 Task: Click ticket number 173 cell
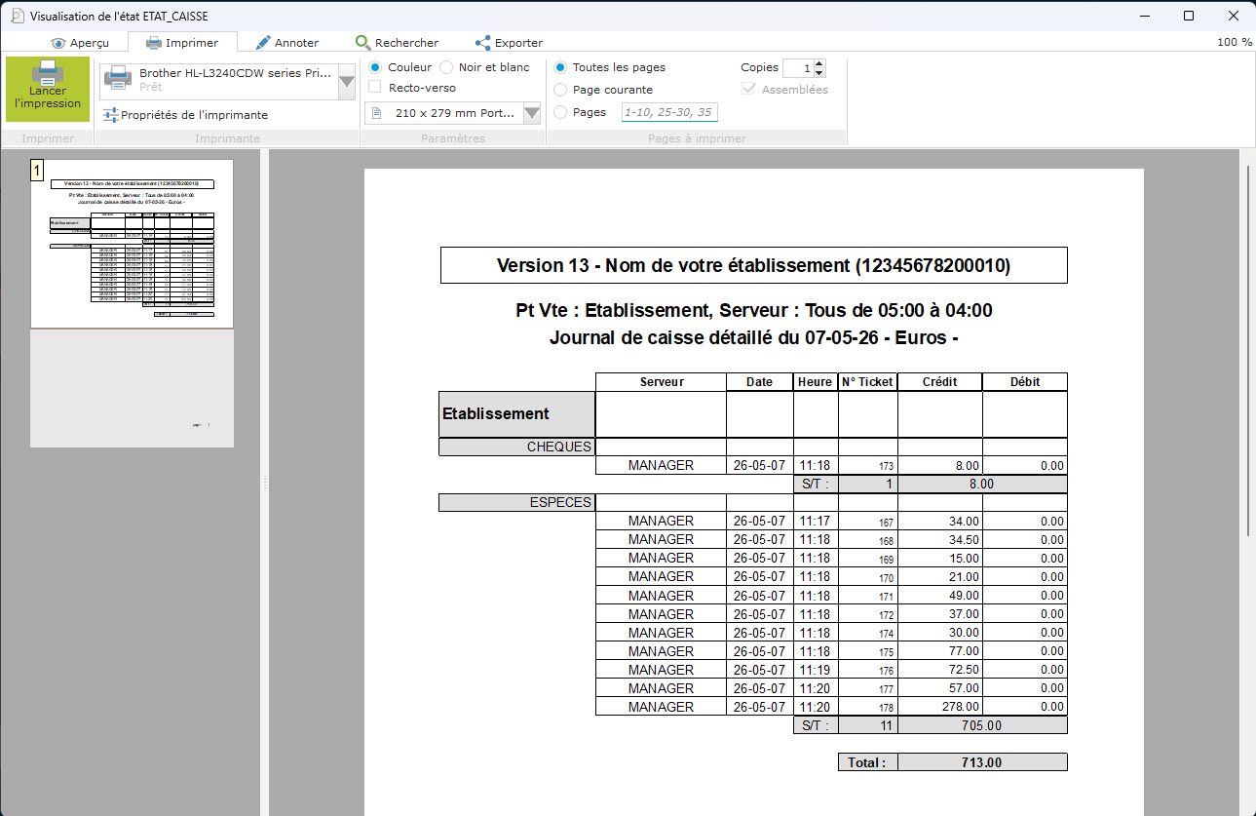pyautogui.click(x=867, y=466)
